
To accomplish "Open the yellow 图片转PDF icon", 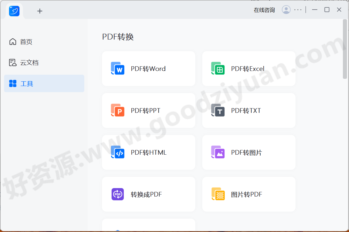I will click(x=218, y=194).
